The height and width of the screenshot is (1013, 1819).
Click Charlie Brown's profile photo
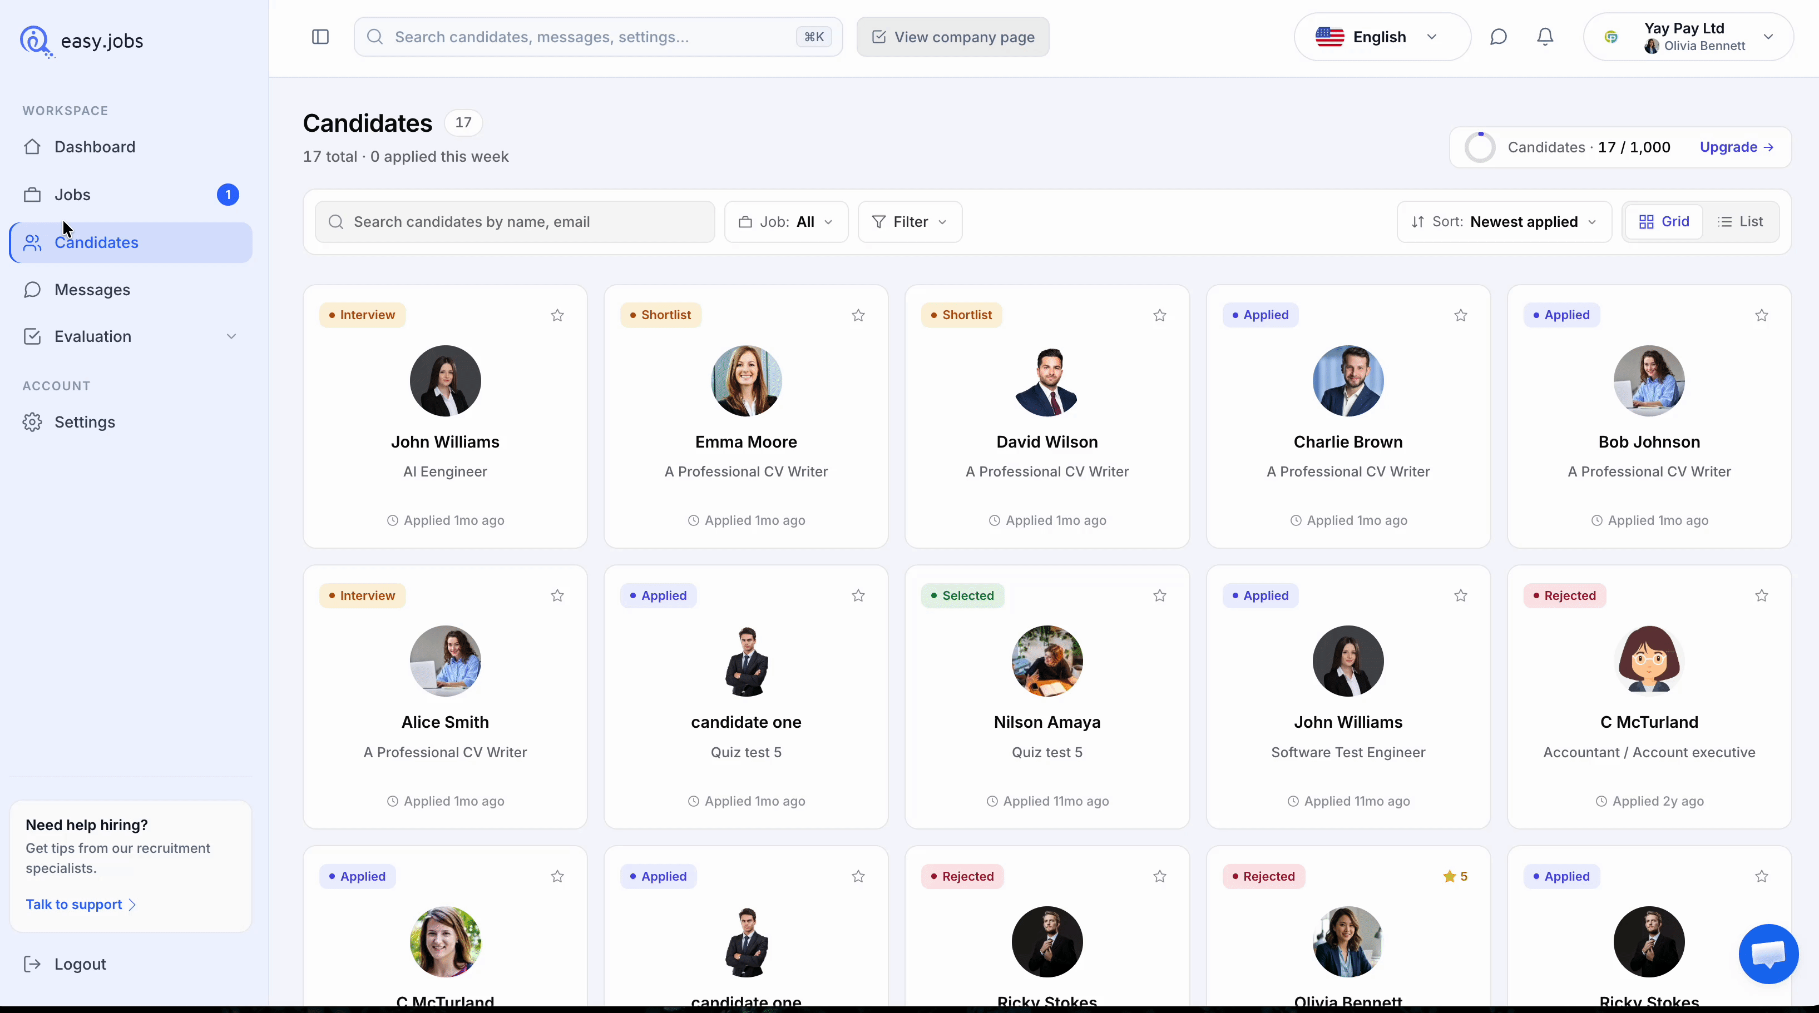[x=1348, y=380]
